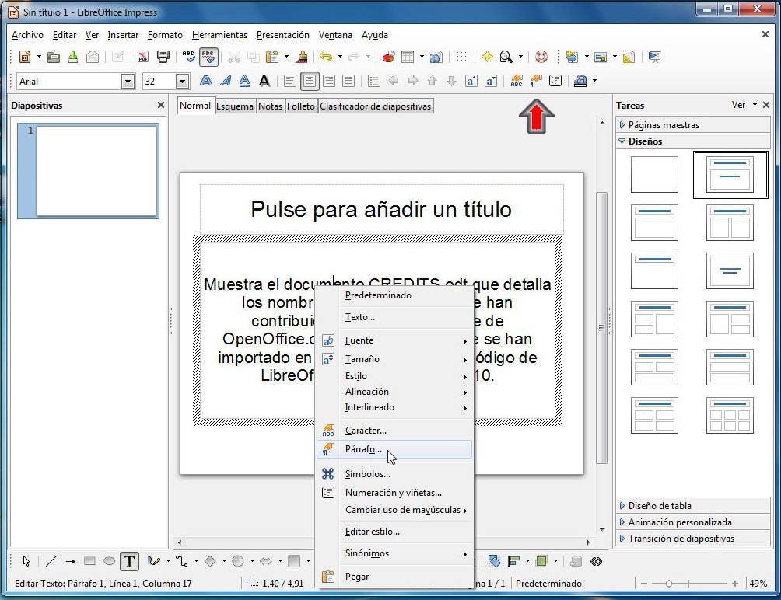Click the Paragraph format toolbar icon
This screenshot has width=781, height=600.
pyautogui.click(x=536, y=81)
